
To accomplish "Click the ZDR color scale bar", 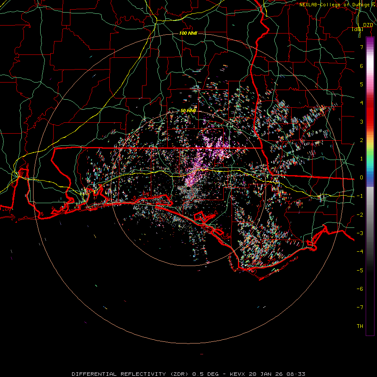I will (x=370, y=186).
